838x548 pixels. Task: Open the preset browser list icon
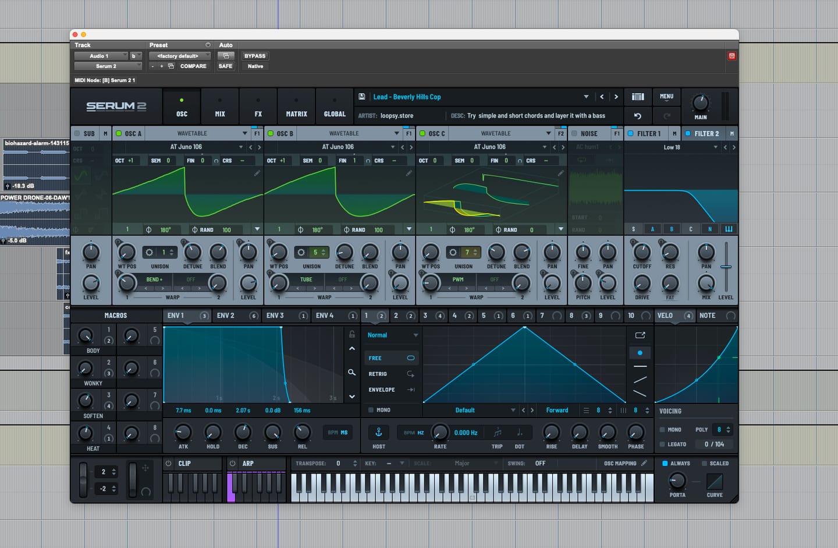pos(638,97)
